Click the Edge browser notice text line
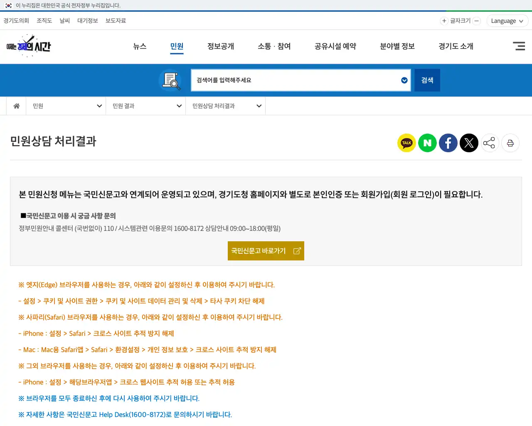The height and width of the screenshot is (426, 532). (146, 285)
